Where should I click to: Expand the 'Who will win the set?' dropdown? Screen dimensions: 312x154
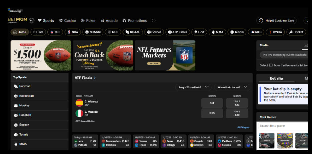[232, 87]
